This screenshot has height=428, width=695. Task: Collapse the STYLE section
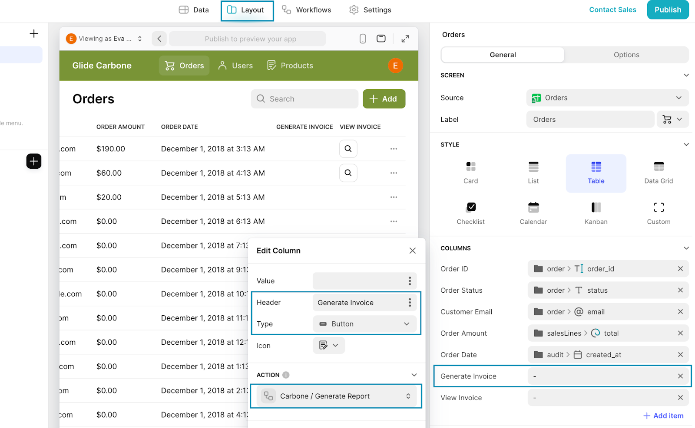[686, 145]
